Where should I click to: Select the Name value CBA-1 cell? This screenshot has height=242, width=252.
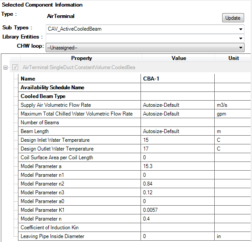[x=177, y=79]
